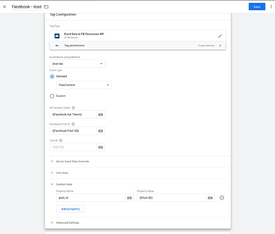Click help icon next to Test ID
Image resolution: width=275 pixels, height=234 pixels.
[x=61, y=140]
